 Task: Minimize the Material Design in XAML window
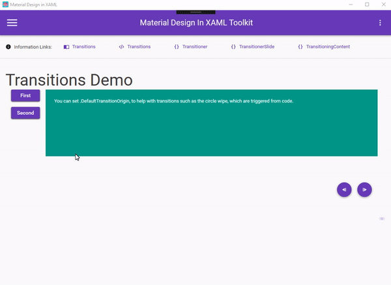point(351,5)
